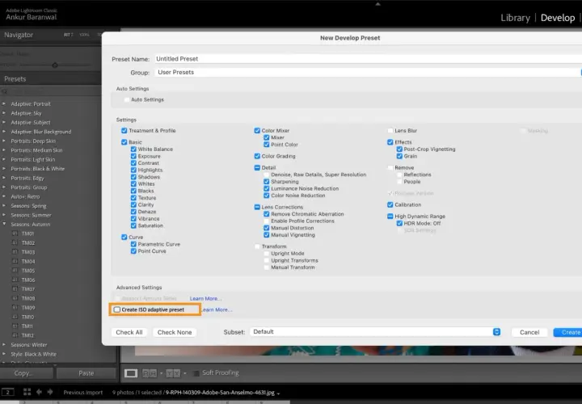Viewport: 582px width, 404px height.
Task: Click second monitor icon labeled 2
Action: coord(8,392)
